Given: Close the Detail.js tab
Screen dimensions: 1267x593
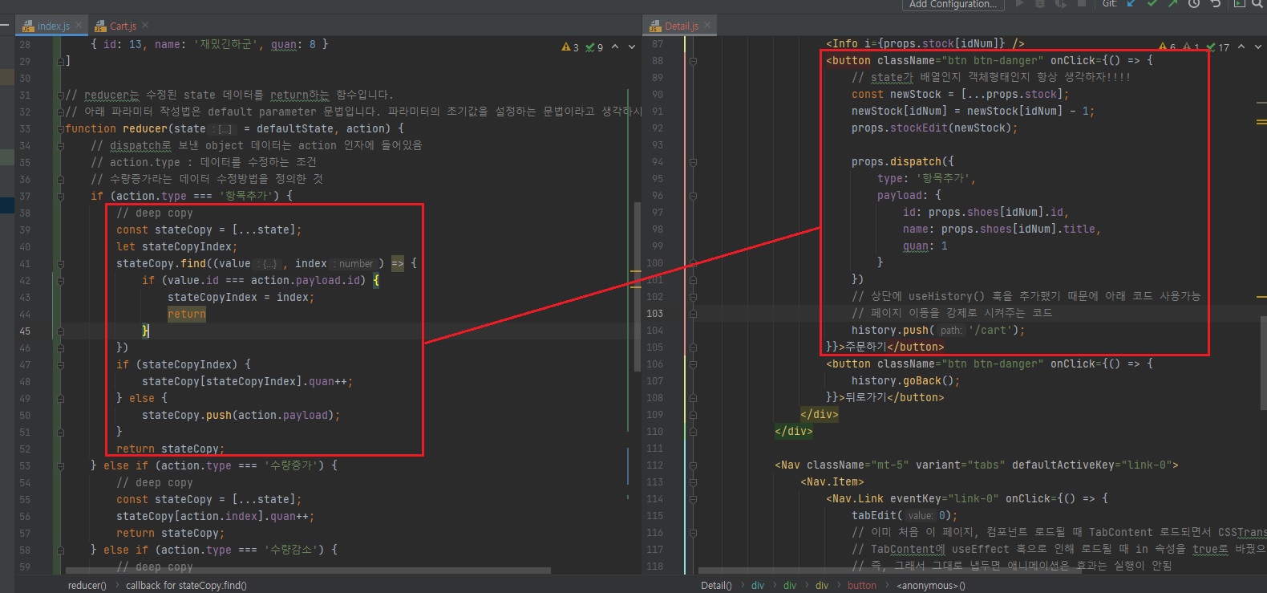Looking at the screenshot, I should click(x=708, y=26).
